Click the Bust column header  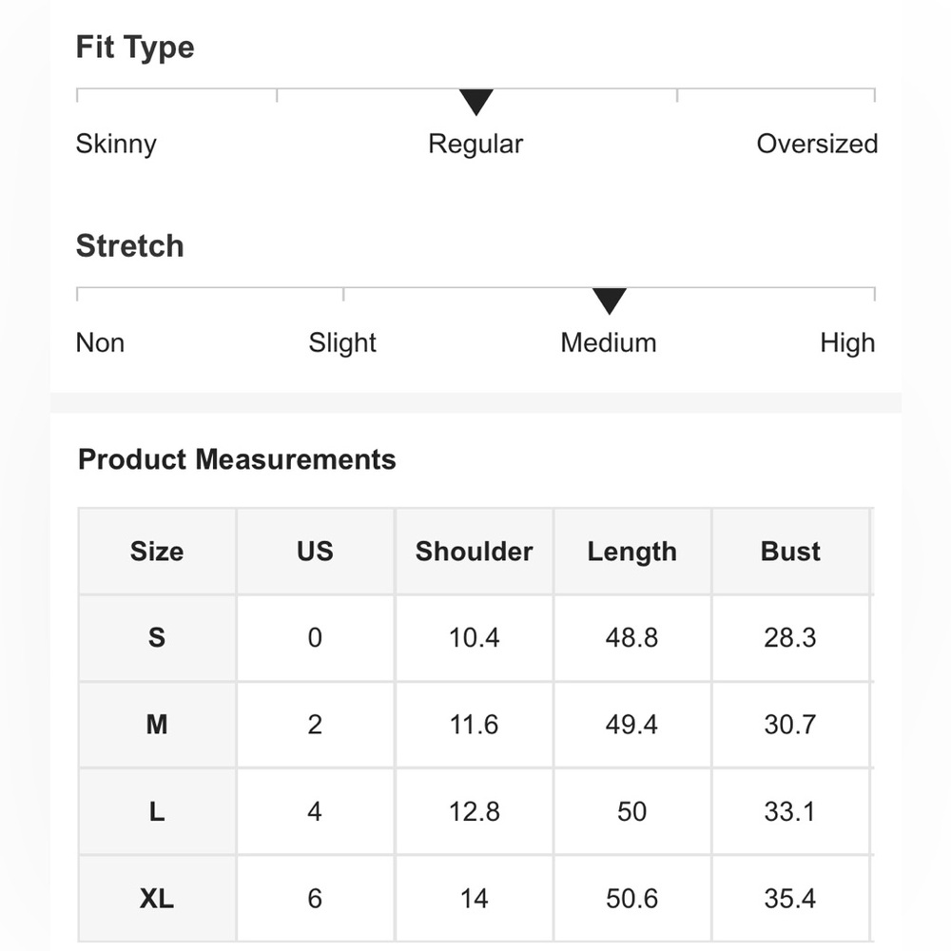[790, 552]
